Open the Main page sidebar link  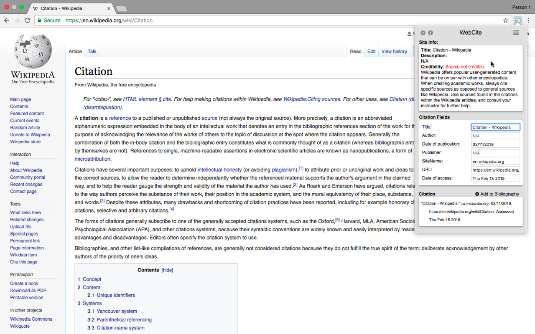click(20, 99)
